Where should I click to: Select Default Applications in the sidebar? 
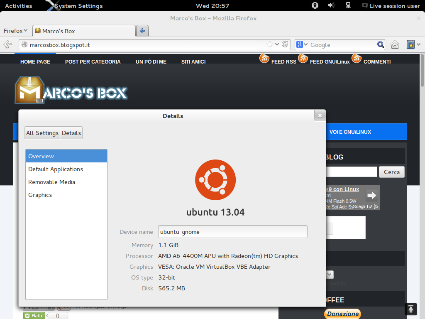(x=66, y=169)
